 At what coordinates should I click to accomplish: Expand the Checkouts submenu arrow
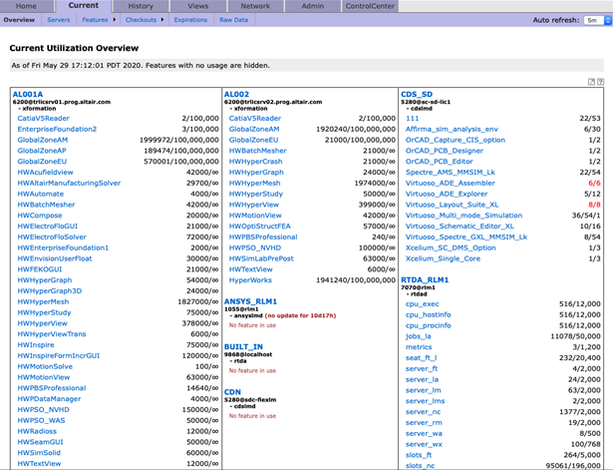(x=162, y=20)
